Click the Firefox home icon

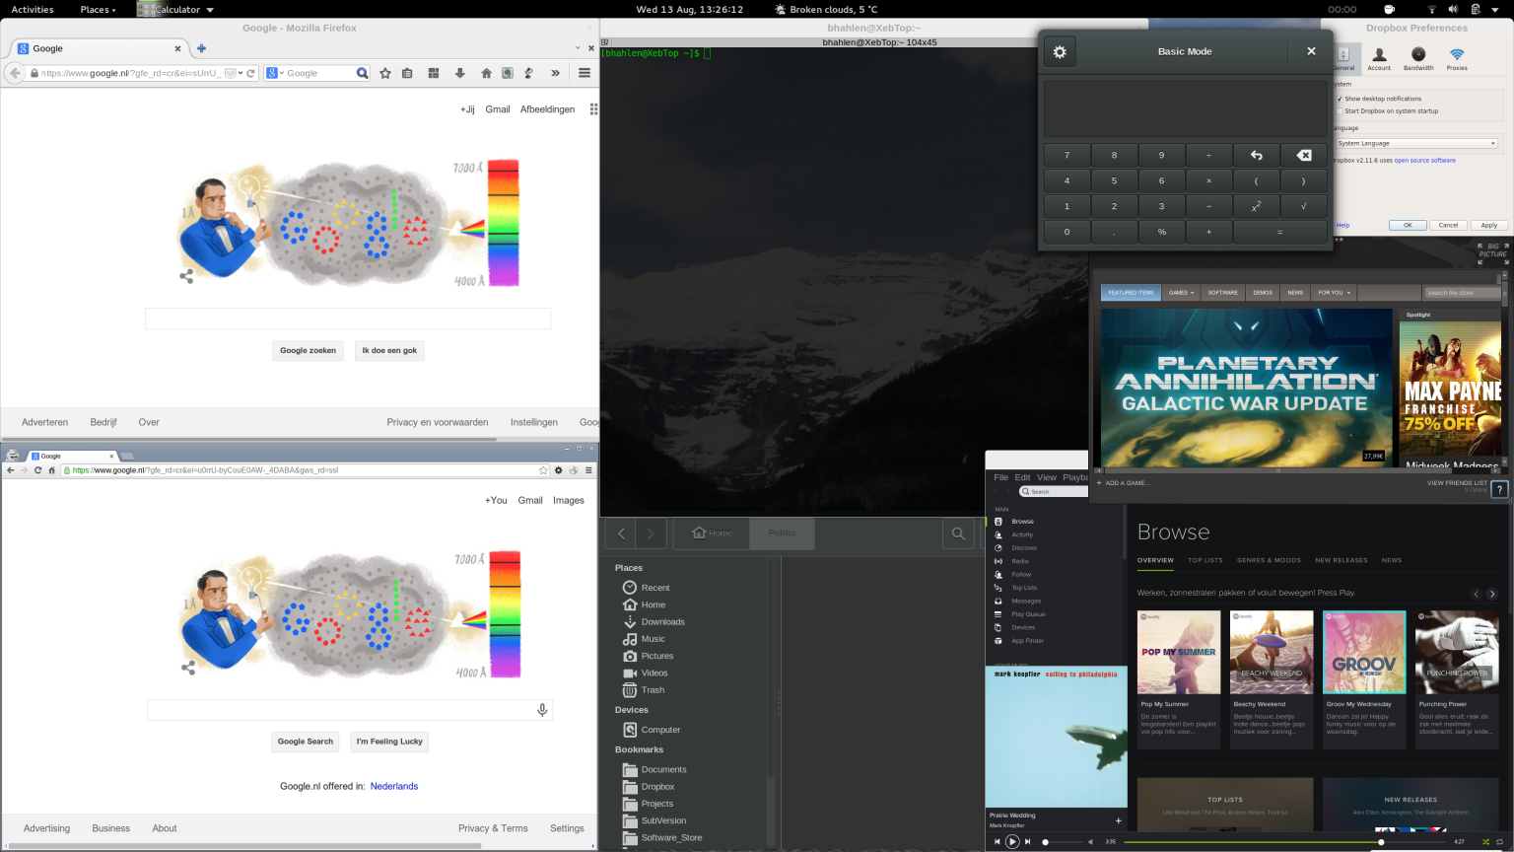486,73
